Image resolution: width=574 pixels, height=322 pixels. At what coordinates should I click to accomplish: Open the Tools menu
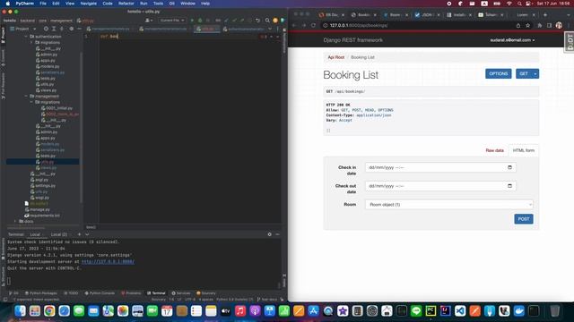pos(158,4)
